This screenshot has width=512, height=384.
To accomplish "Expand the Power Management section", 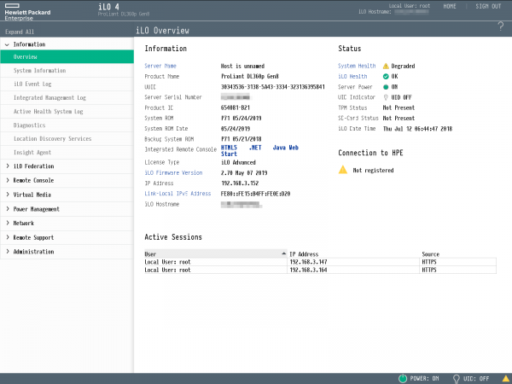I will tap(8, 208).
